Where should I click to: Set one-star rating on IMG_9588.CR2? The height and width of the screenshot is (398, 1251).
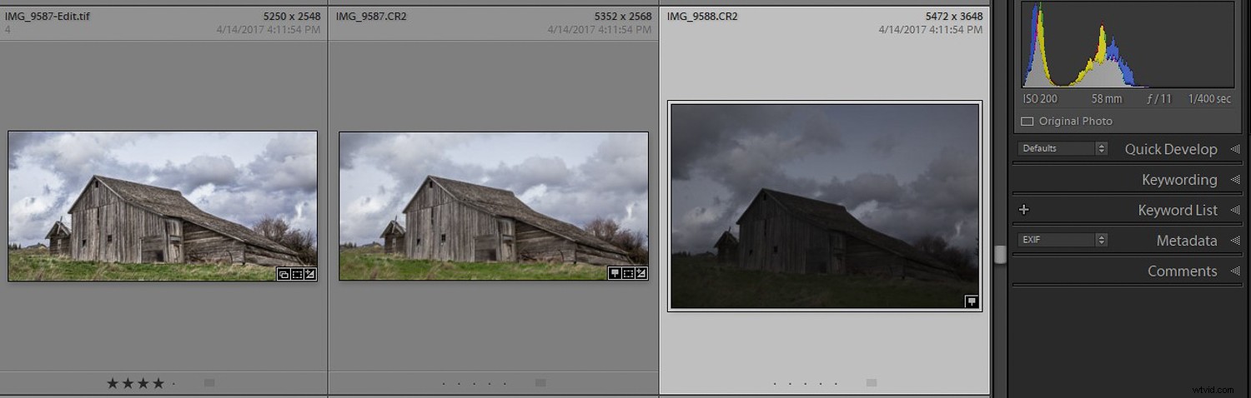(776, 384)
